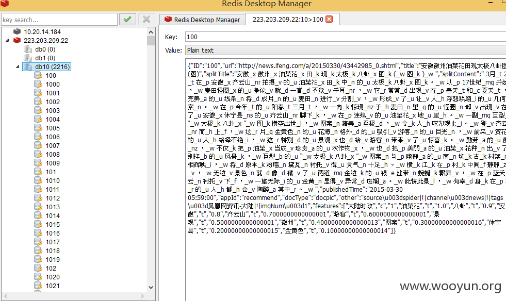Click the database icon next to db10 (2216)
The height and width of the screenshot is (301, 506).
click(28, 67)
